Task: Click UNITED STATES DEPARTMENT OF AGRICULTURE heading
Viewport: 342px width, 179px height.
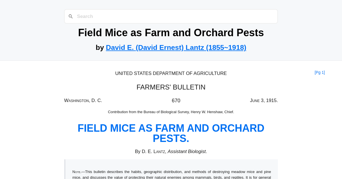Action: pos(171,73)
